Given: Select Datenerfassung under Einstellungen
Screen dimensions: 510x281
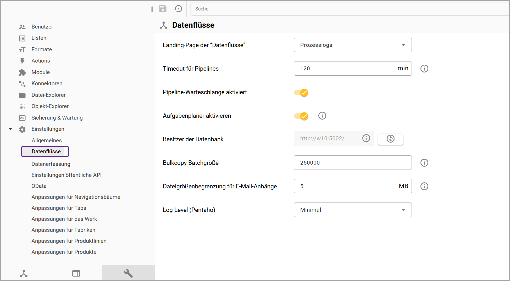Looking at the screenshot, I should click(x=51, y=164).
